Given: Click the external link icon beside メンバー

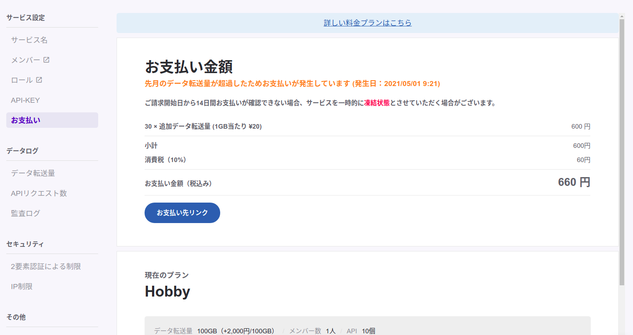Looking at the screenshot, I should (46, 60).
